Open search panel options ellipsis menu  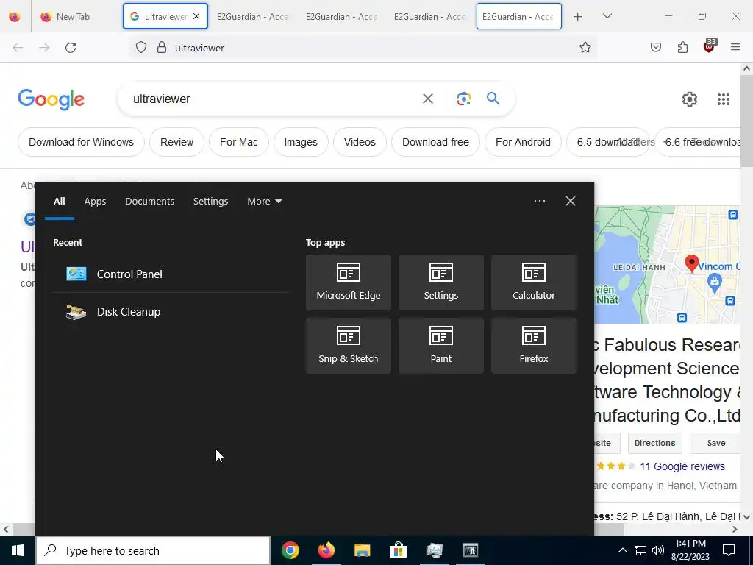pyautogui.click(x=539, y=201)
